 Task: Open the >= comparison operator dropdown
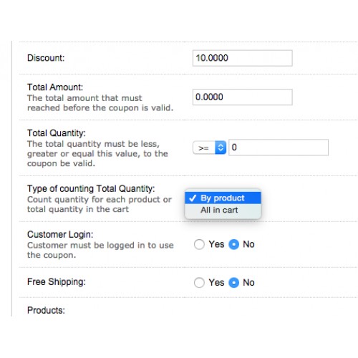[209, 147]
